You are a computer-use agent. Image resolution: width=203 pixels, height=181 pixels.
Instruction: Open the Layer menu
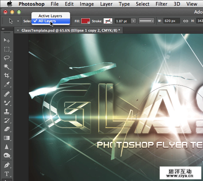[x=106, y=4]
